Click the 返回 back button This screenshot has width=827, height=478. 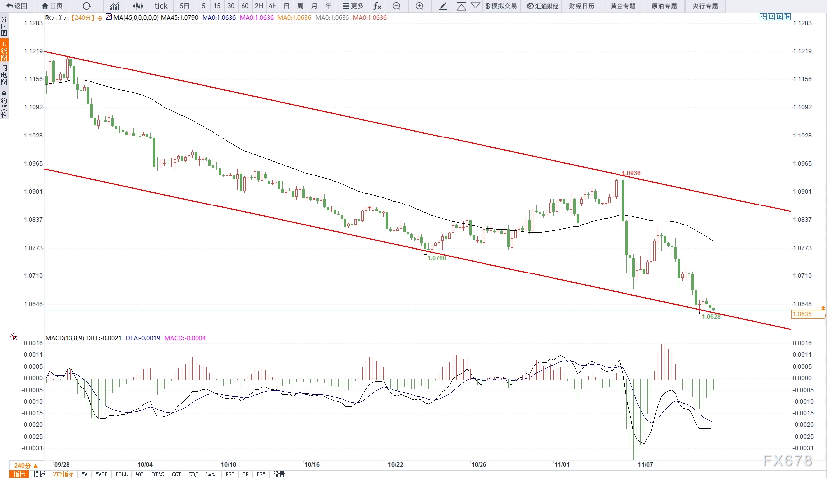[17, 6]
